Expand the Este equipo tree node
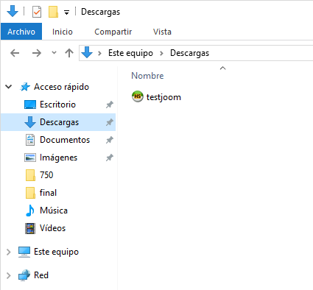The image size is (313, 290). pos(9,252)
